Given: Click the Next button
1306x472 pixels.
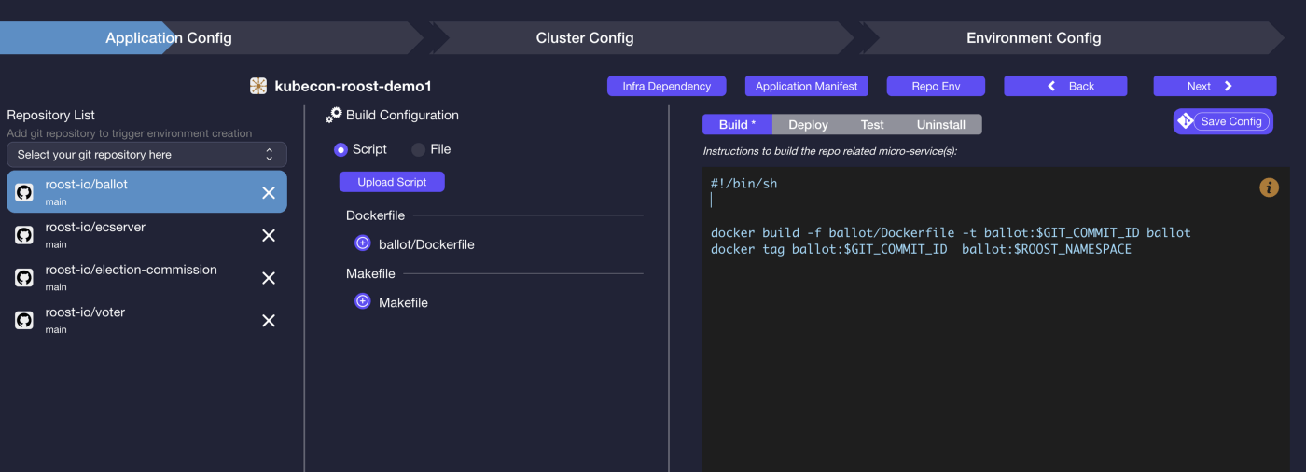Looking at the screenshot, I should (1215, 86).
